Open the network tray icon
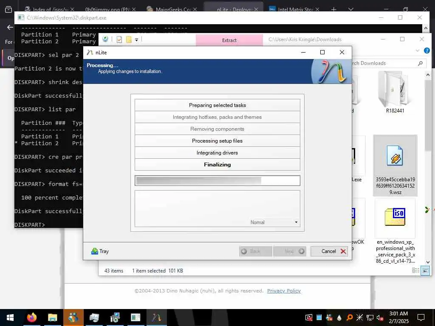 [370, 318]
